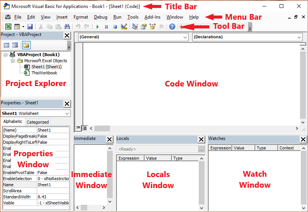Close the Project - VBAProject panel

[x=67, y=36]
